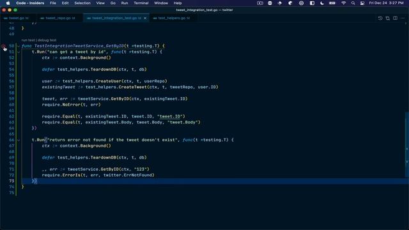
Task: Toggle the breakpoint on line 50
Action: coord(3,46)
